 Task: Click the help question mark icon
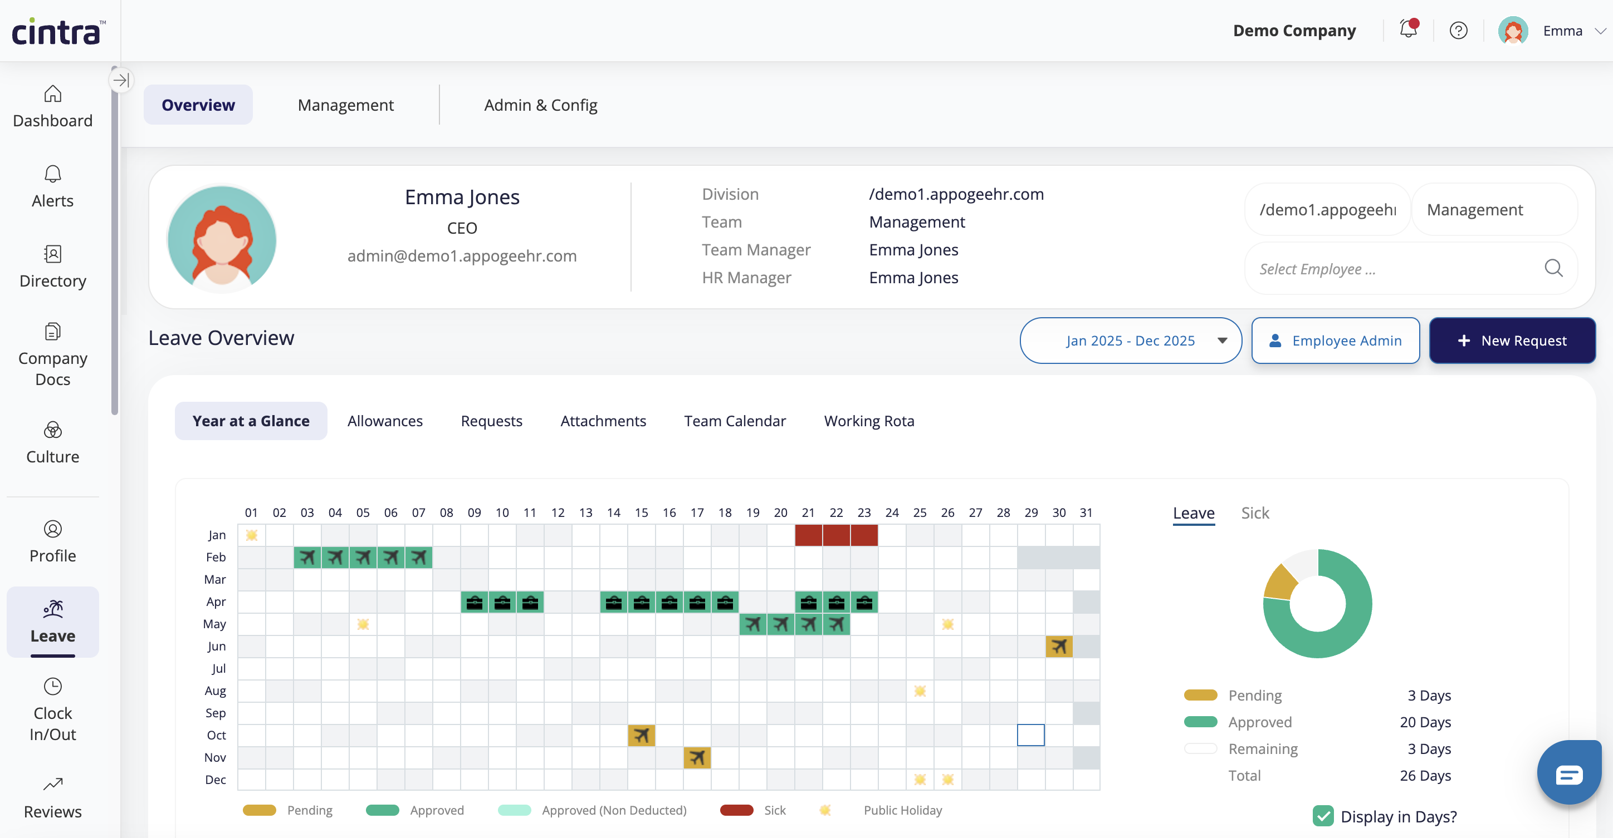[1458, 31]
